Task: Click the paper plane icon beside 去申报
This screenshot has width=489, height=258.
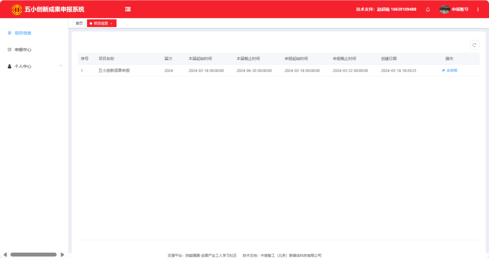Action: click(443, 70)
